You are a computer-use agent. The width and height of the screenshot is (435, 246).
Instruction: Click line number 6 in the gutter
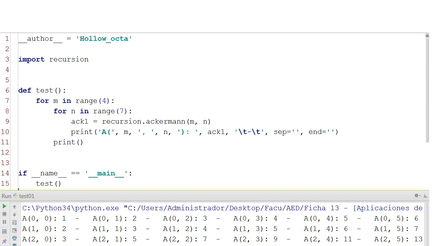pyautogui.click(x=7, y=90)
